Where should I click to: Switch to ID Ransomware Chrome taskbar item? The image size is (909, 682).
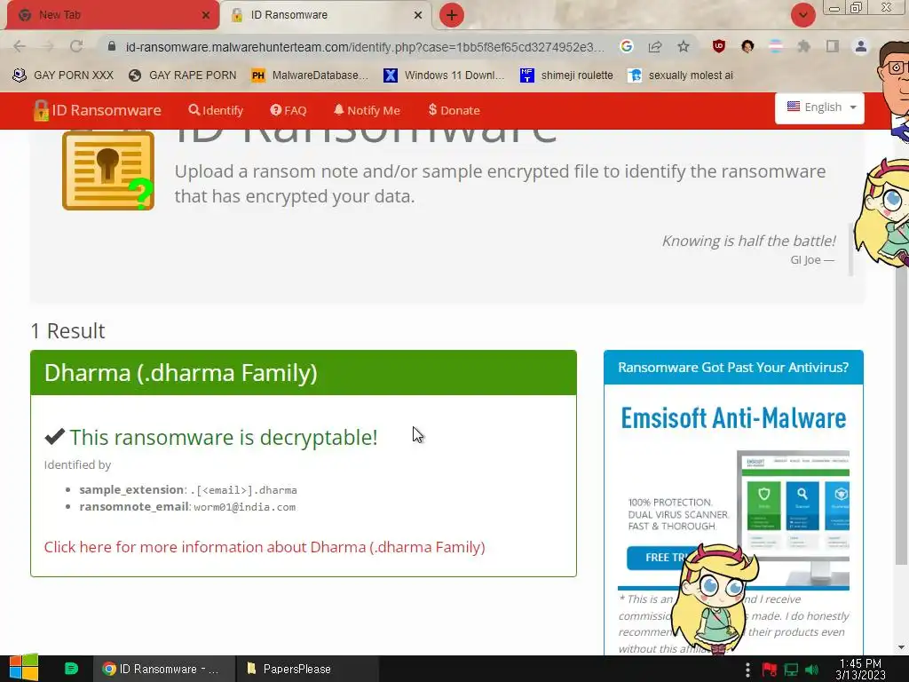pos(163,669)
